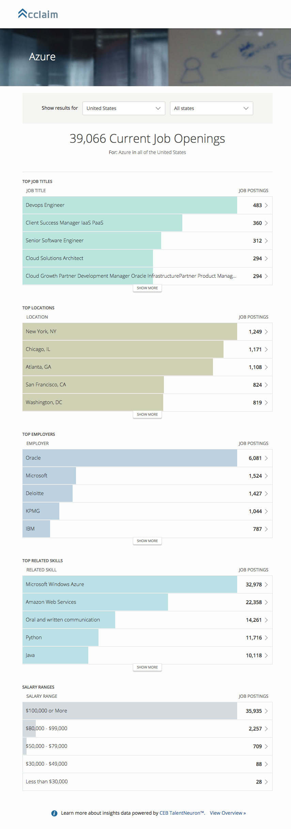Show more under Top Locations
291x829 pixels.
coord(147,415)
